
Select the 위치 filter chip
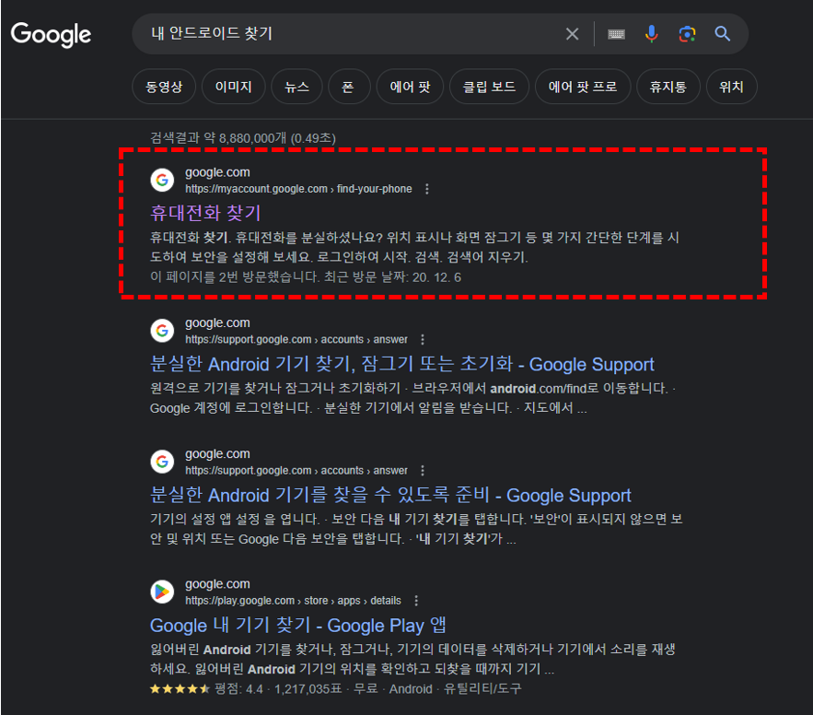732,87
